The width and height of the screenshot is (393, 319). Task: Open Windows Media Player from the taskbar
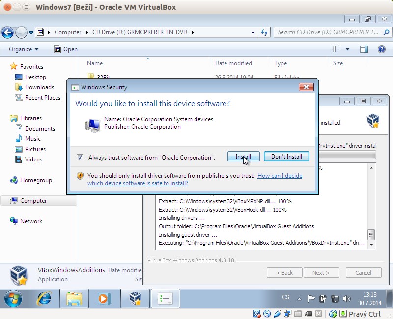(x=105, y=298)
